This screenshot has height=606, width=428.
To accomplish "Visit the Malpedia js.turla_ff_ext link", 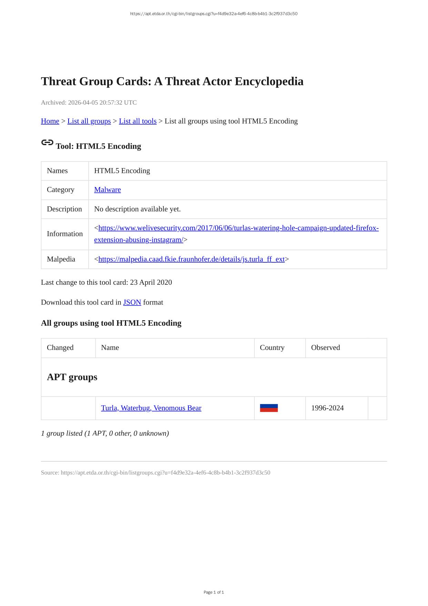I will click(x=191, y=259).
